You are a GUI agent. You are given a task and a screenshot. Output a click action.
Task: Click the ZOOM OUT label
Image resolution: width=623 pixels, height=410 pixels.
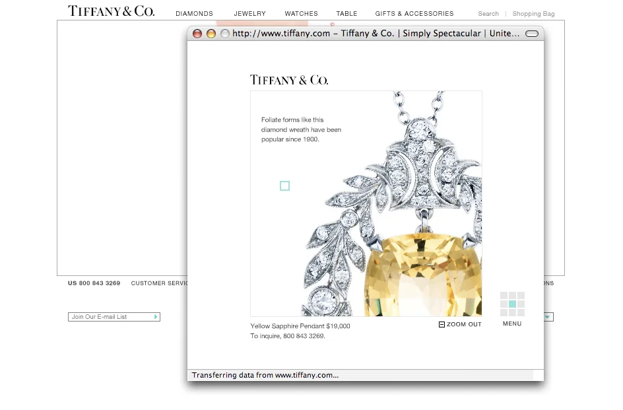[x=464, y=324]
